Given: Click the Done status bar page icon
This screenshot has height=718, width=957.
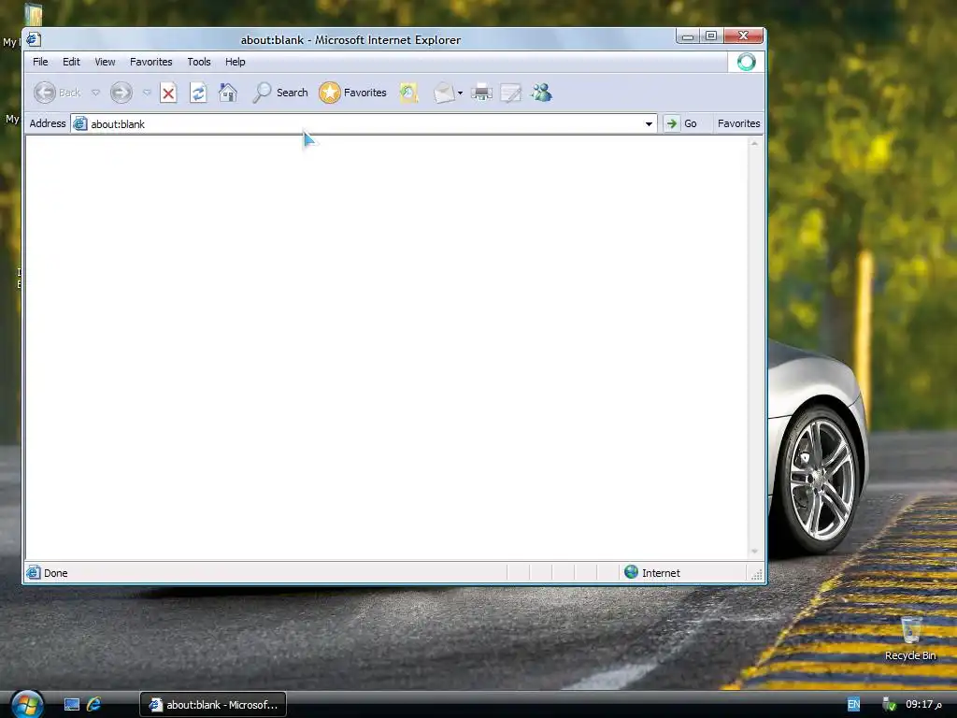Looking at the screenshot, I should 34,573.
